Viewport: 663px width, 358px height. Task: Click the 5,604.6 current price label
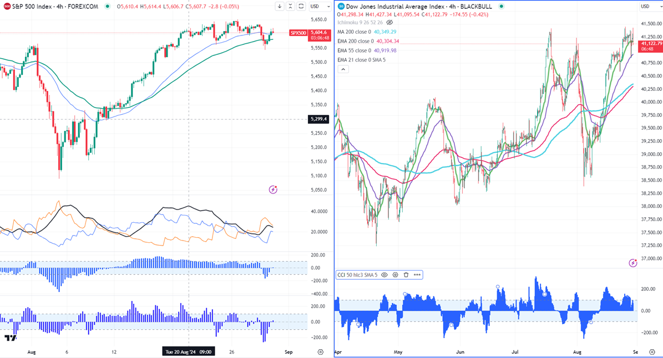tap(319, 32)
